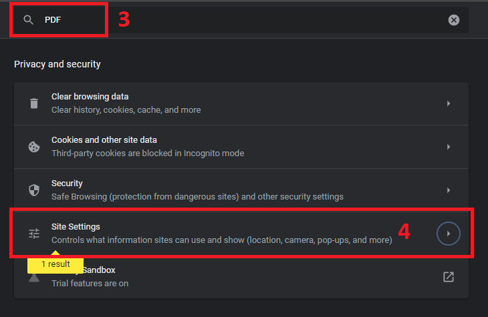Click the Security shield icon
Image resolution: width=488 pixels, height=317 pixels.
tap(34, 190)
